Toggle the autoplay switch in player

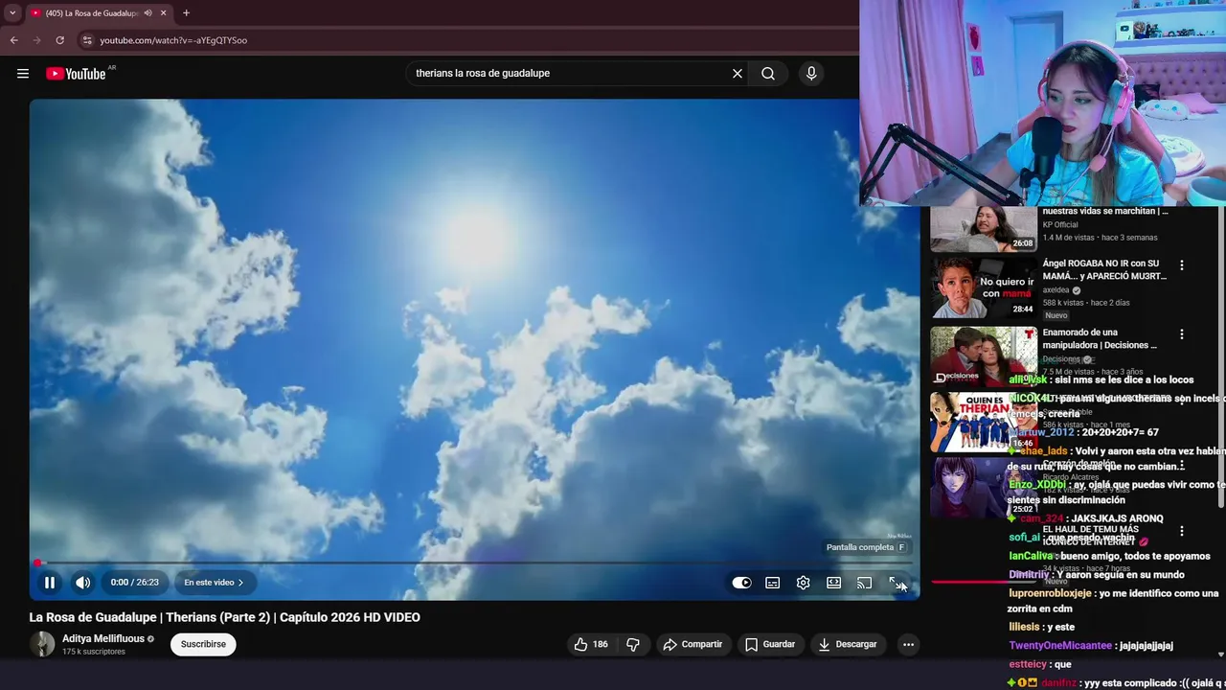click(x=742, y=583)
